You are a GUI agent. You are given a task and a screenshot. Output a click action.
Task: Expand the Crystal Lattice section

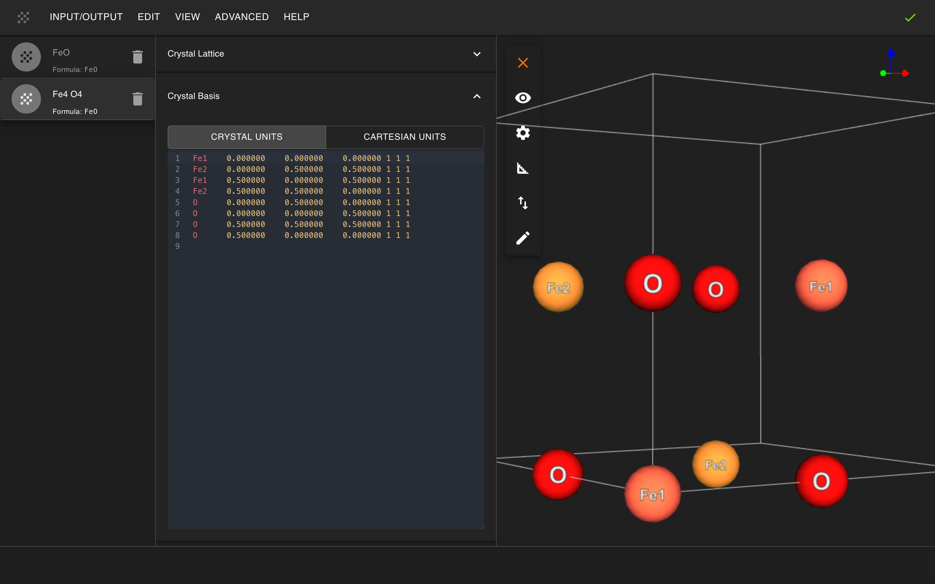(477, 54)
